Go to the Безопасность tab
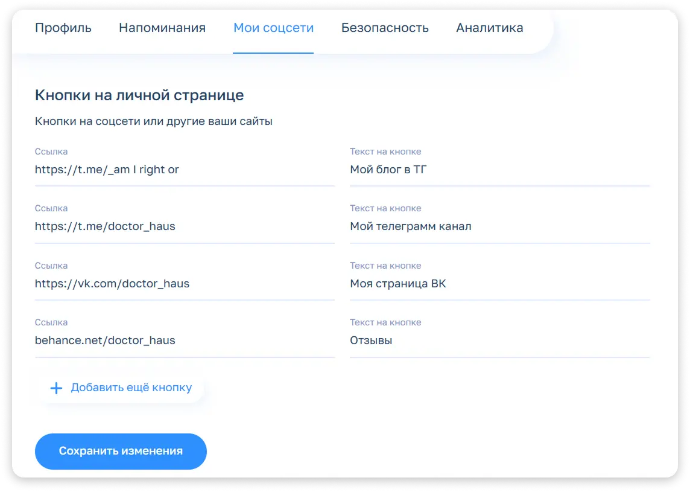Image resolution: width=690 pixels, height=492 pixels. coord(385,28)
